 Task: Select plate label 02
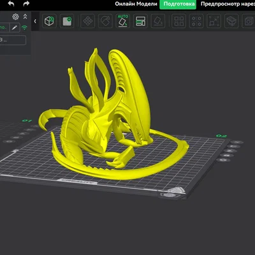tap(221, 136)
